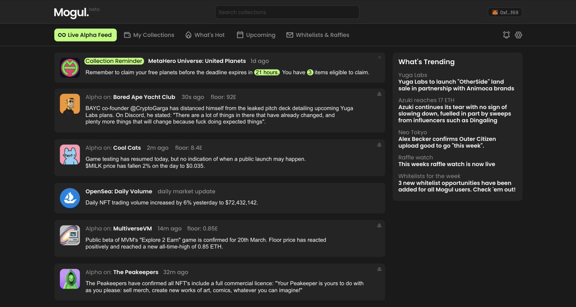576x307 pixels.
Task: Click the floor: 92E value
Action: [x=224, y=97]
